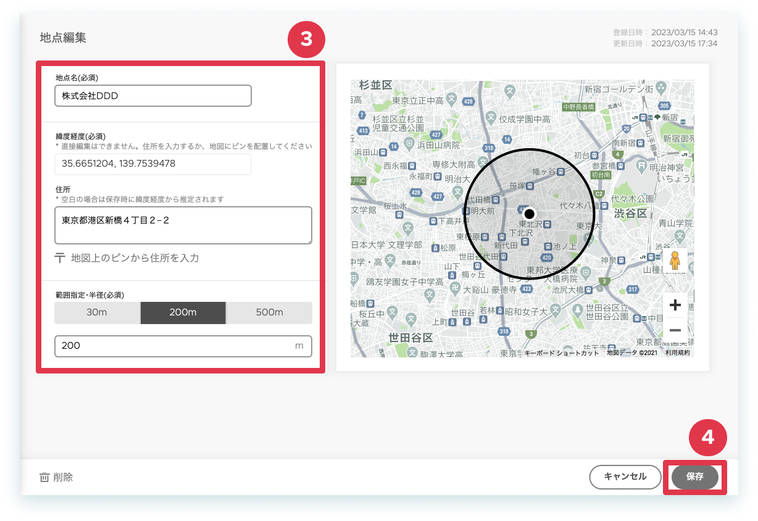Click the 保存 save button
The image size is (758, 521).
tap(695, 477)
